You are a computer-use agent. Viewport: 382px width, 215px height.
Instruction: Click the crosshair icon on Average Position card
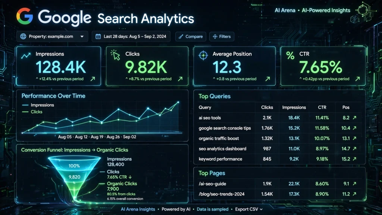click(203, 55)
